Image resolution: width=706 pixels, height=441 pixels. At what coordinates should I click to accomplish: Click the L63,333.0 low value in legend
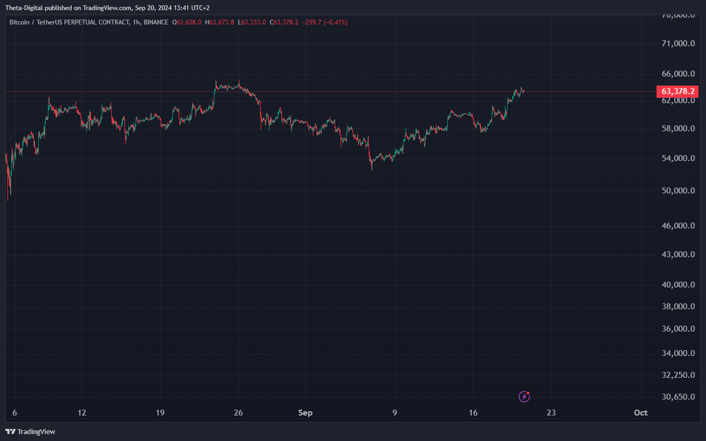click(x=252, y=22)
